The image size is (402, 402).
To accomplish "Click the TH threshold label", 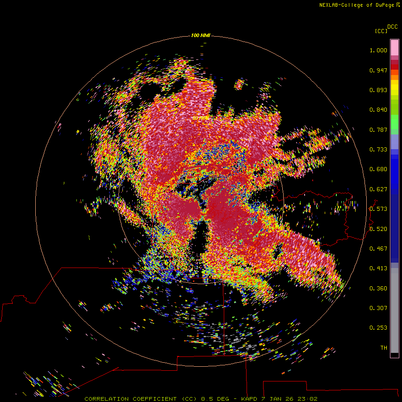I will click(x=384, y=348).
